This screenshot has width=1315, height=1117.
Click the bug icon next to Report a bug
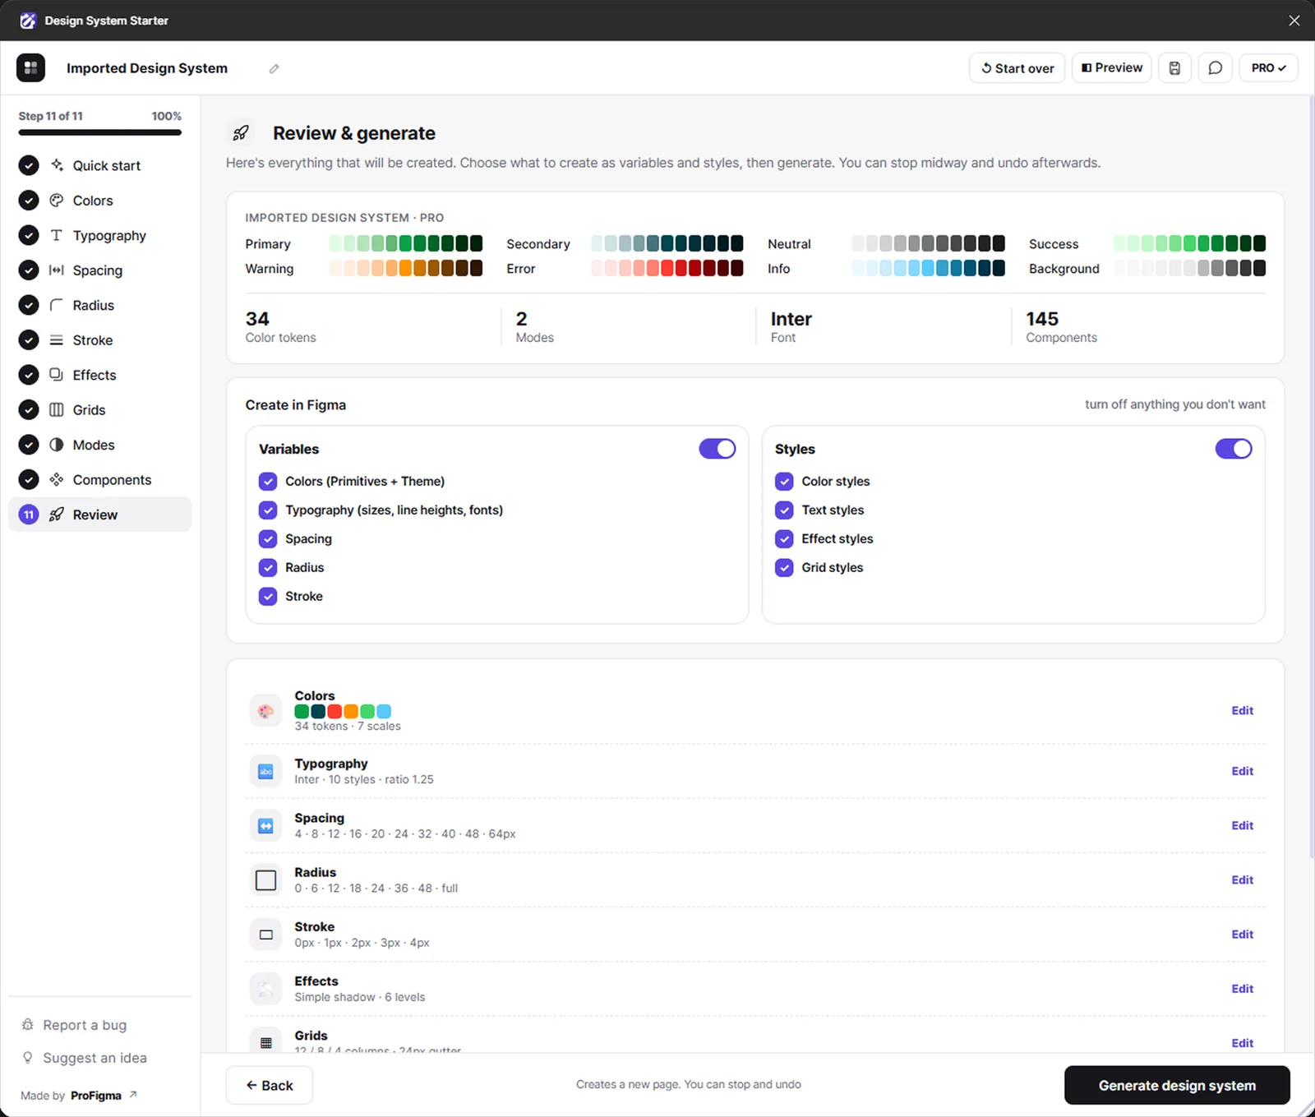pos(27,1025)
